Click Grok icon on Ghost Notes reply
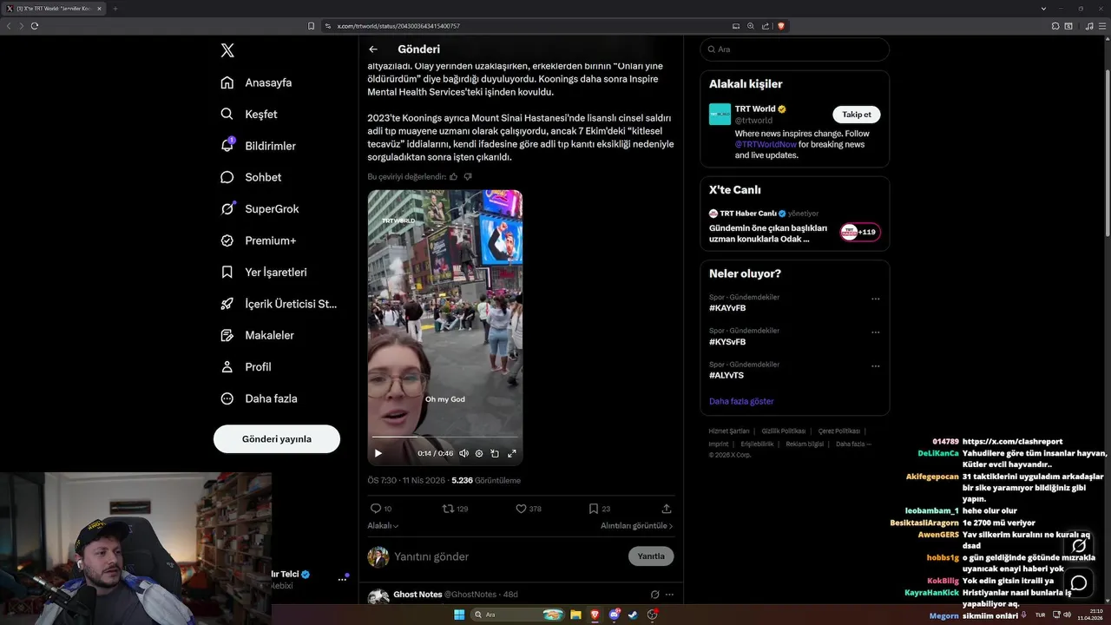Screen dimensions: 1111x625 [x=654, y=595]
